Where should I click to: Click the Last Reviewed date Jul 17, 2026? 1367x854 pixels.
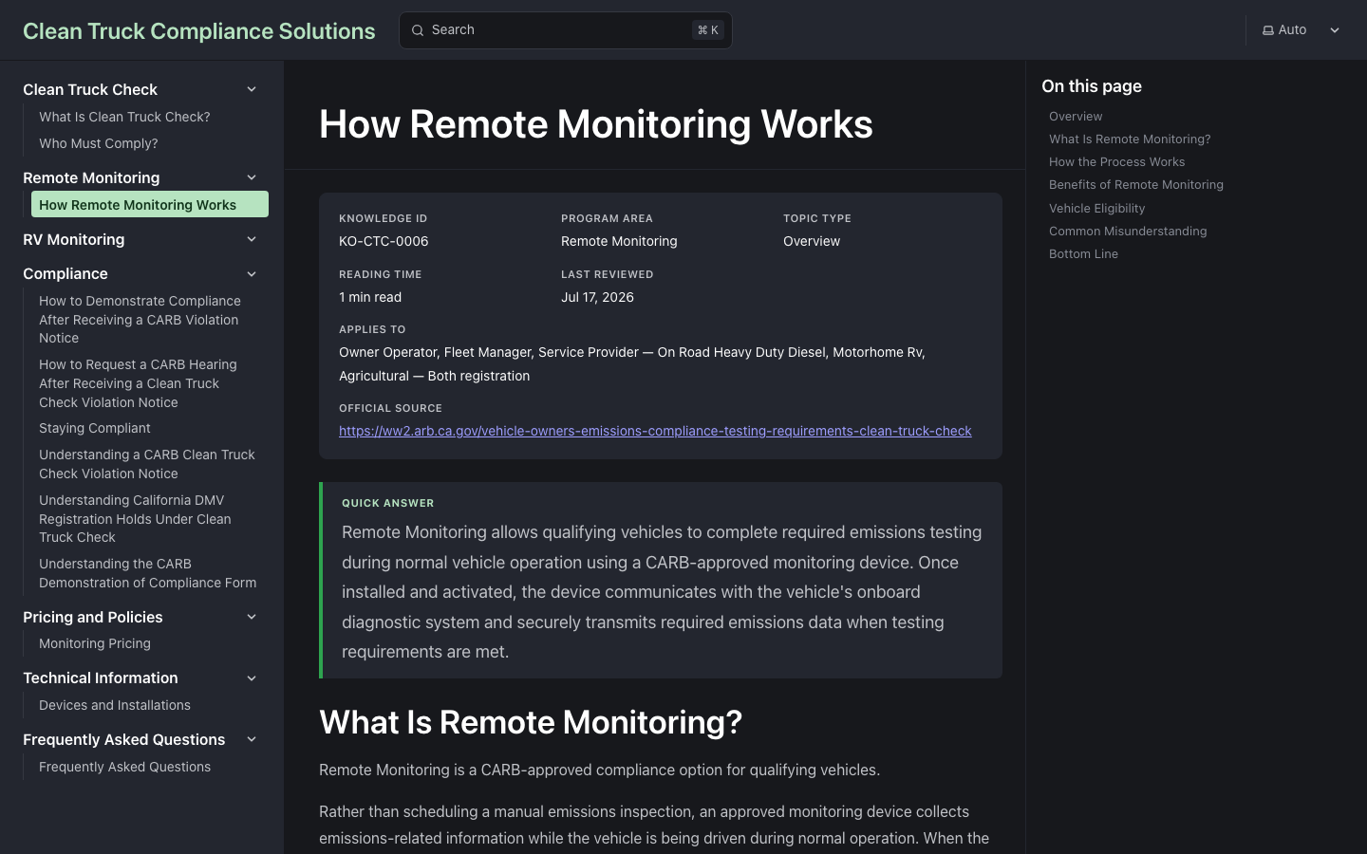(x=597, y=297)
